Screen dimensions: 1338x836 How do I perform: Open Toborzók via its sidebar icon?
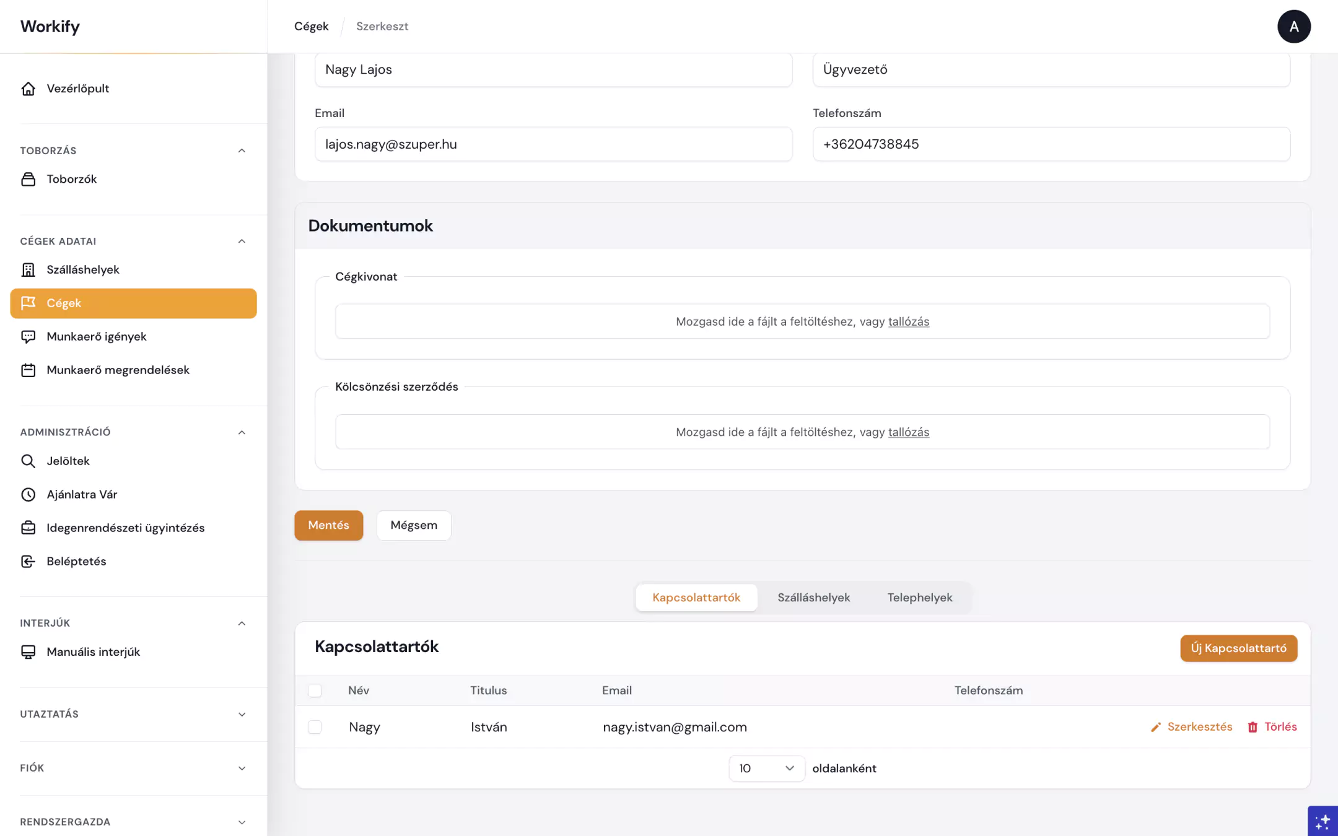pos(28,179)
